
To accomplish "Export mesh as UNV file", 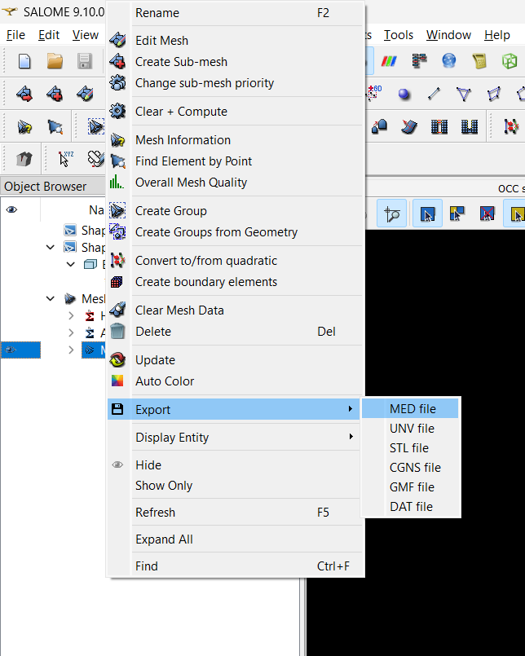I will click(x=410, y=428).
